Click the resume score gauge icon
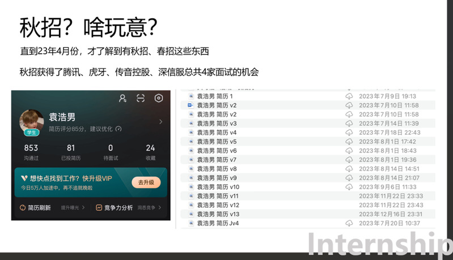The height and width of the screenshot is (260, 453). [118, 129]
